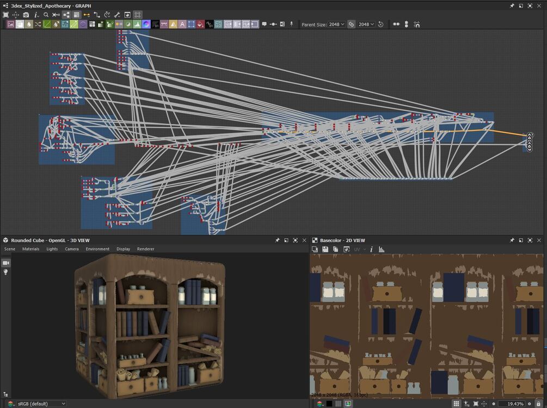Pin the GRAPH panel
This screenshot has width=547, height=408.
click(x=512, y=5)
